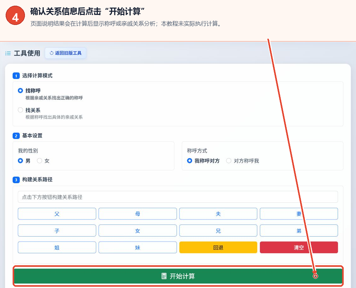
Task: Click the 根据称呼找出具体的亲戚关系 description
Action: [54, 117]
